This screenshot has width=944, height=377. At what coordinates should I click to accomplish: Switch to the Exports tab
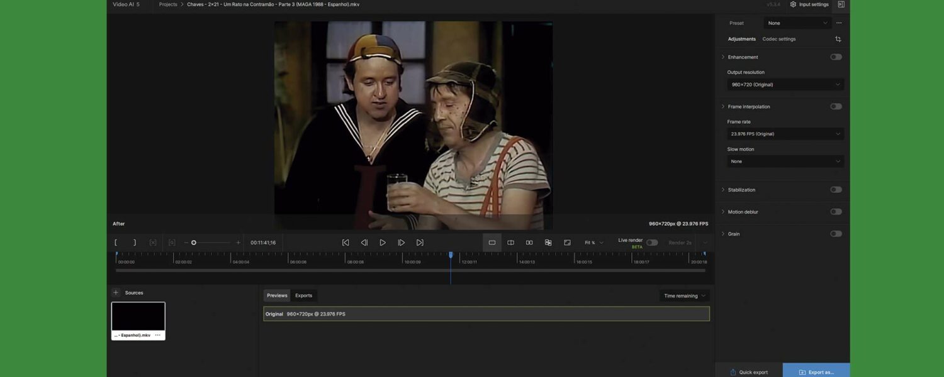click(x=304, y=295)
